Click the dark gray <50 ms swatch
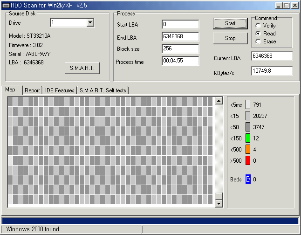301x235 pixels. pyautogui.click(x=248, y=127)
